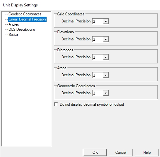Click the OK button
Screen dimensions: 160x157
(95, 153)
